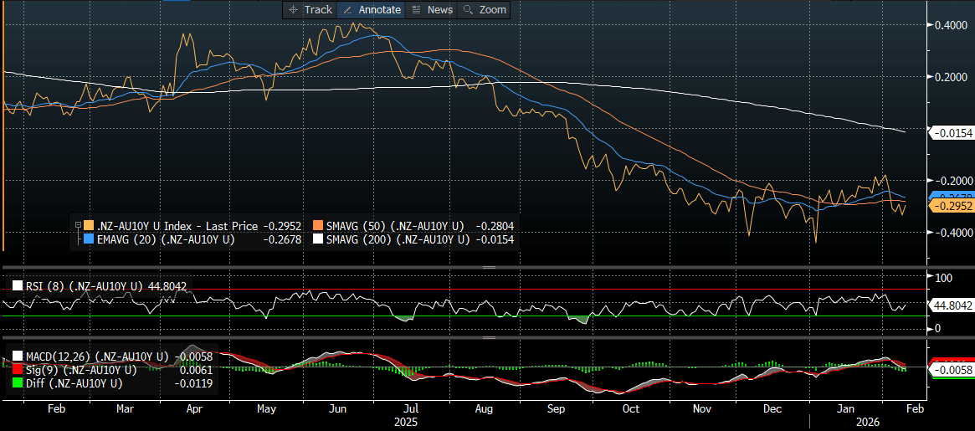Click the SMAVG (200) white legend swatch
The height and width of the screenshot is (431, 975).
(x=319, y=240)
